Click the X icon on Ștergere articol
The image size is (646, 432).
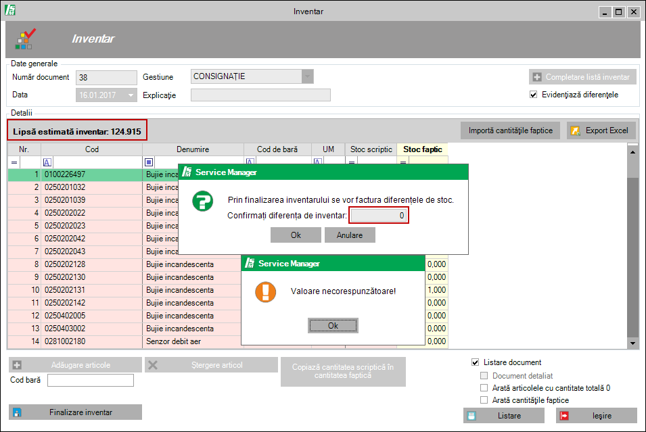click(x=153, y=365)
